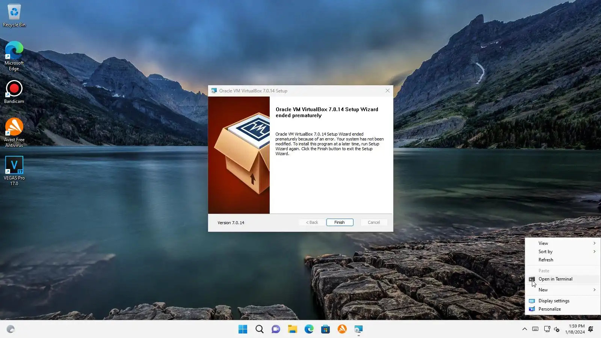This screenshot has height=338, width=601.
Task: Open File Explorer from the taskbar
Action: click(293, 329)
